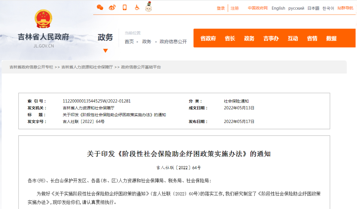Viewport: 357px width, 209px height.
Task: Click the baby mascot assistant icon
Action: [149, 7]
